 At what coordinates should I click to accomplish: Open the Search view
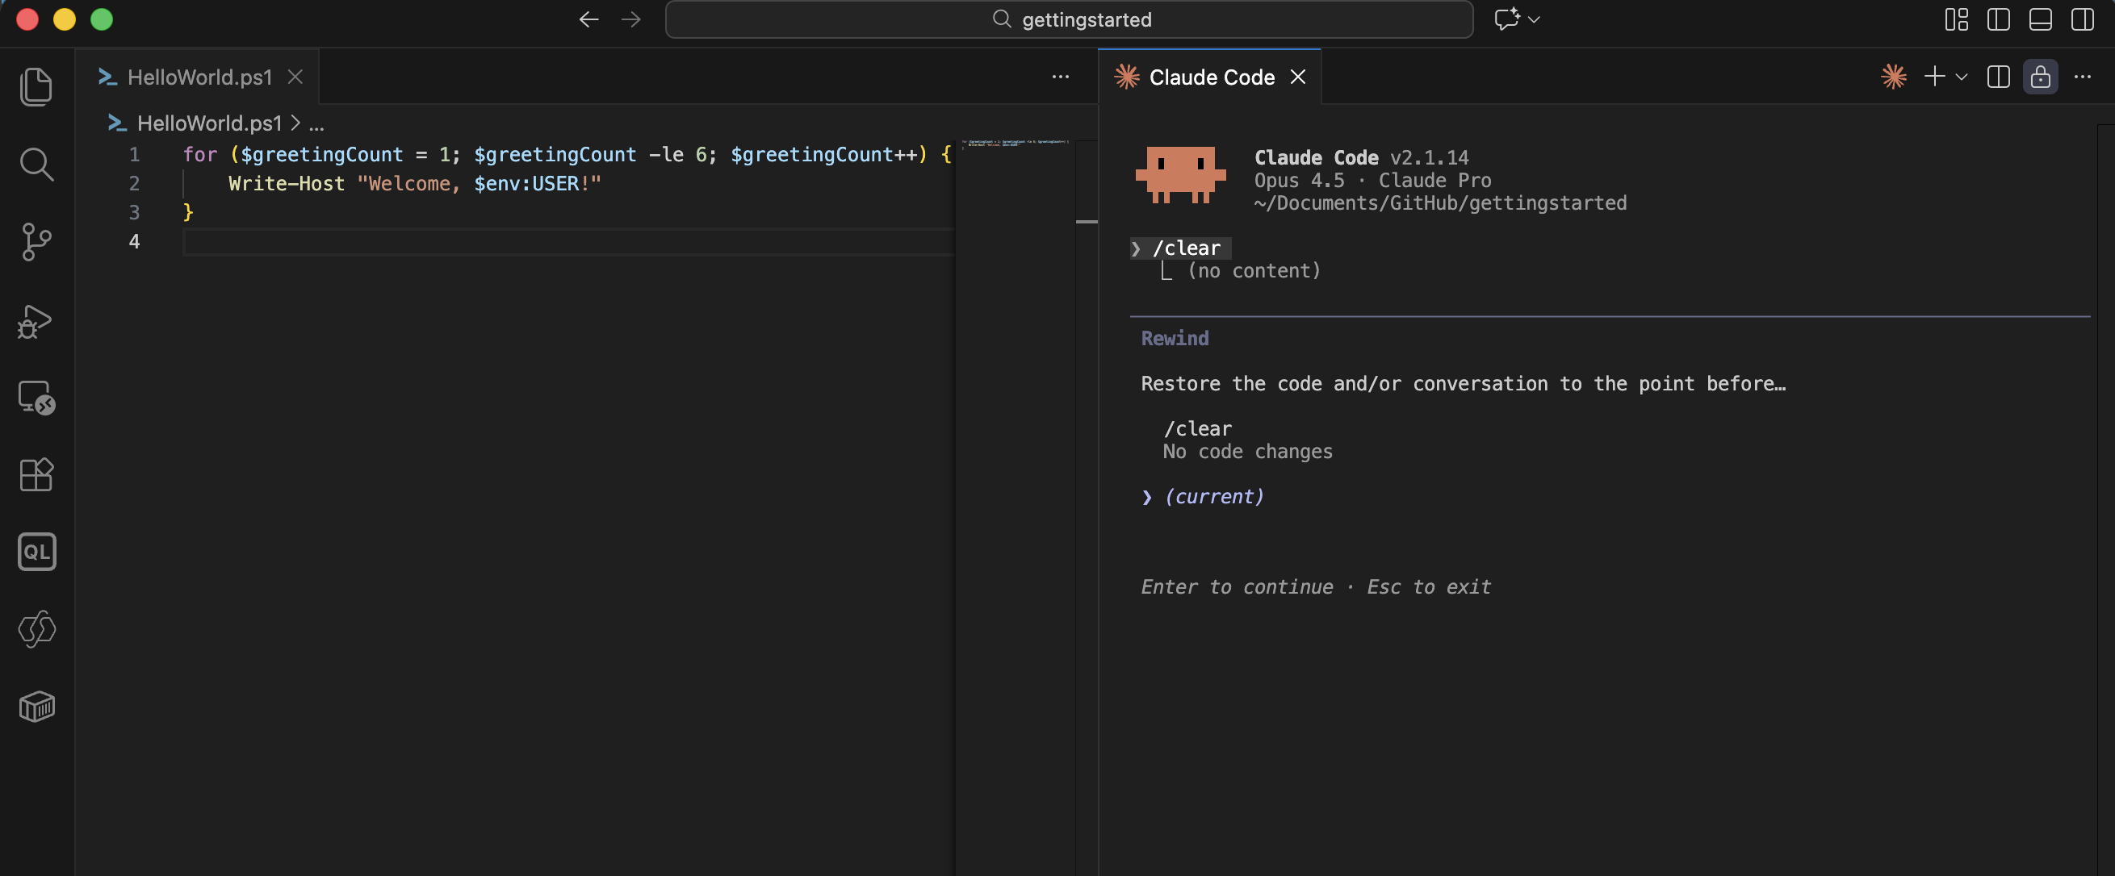[36, 164]
